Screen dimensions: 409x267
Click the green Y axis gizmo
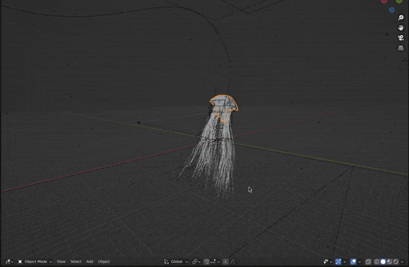click(x=399, y=1)
